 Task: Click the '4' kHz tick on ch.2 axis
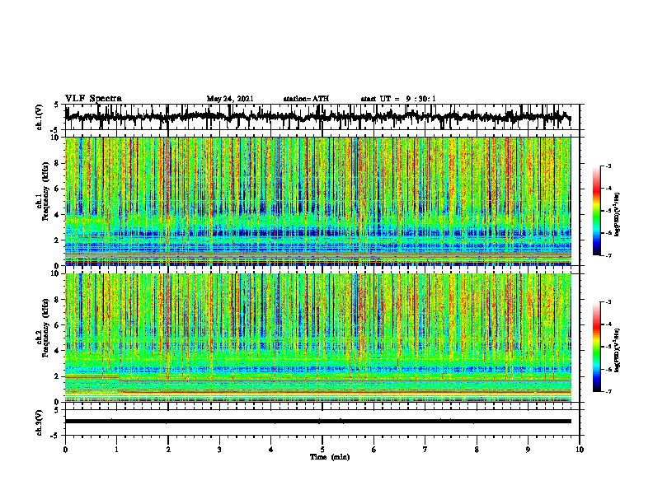[x=58, y=351]
